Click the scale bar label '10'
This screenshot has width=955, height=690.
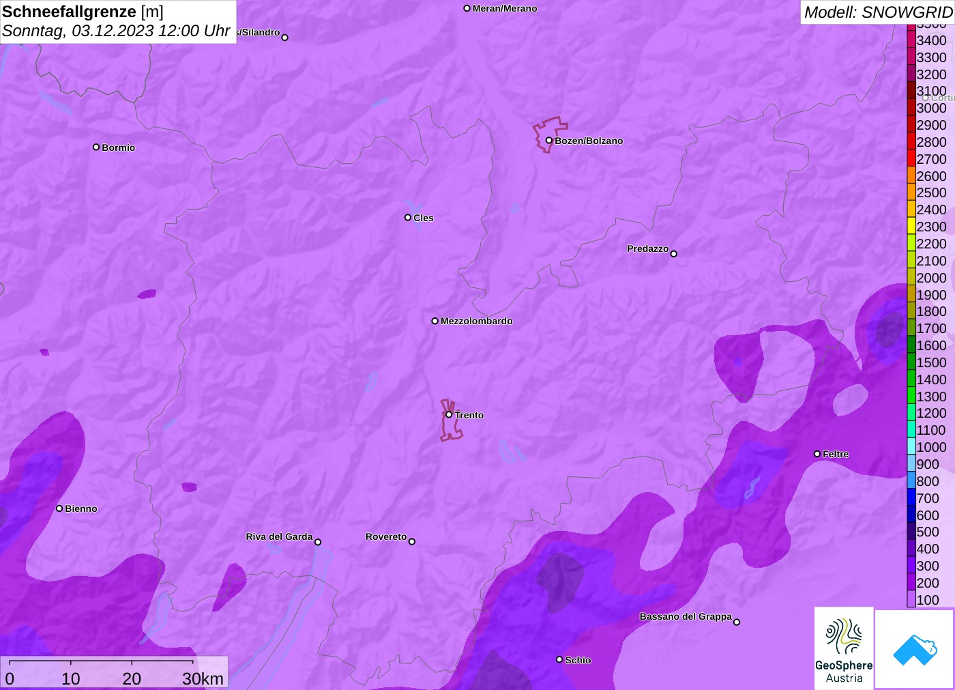coord(71,678)
